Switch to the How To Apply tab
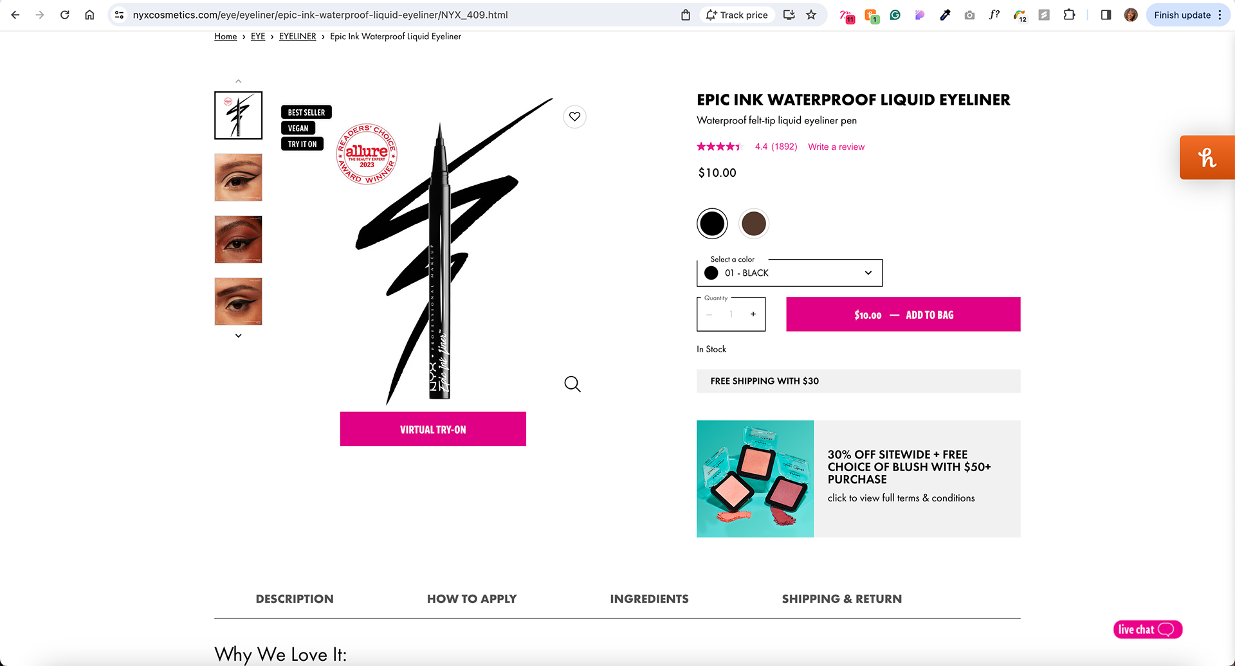 point(471,599)
